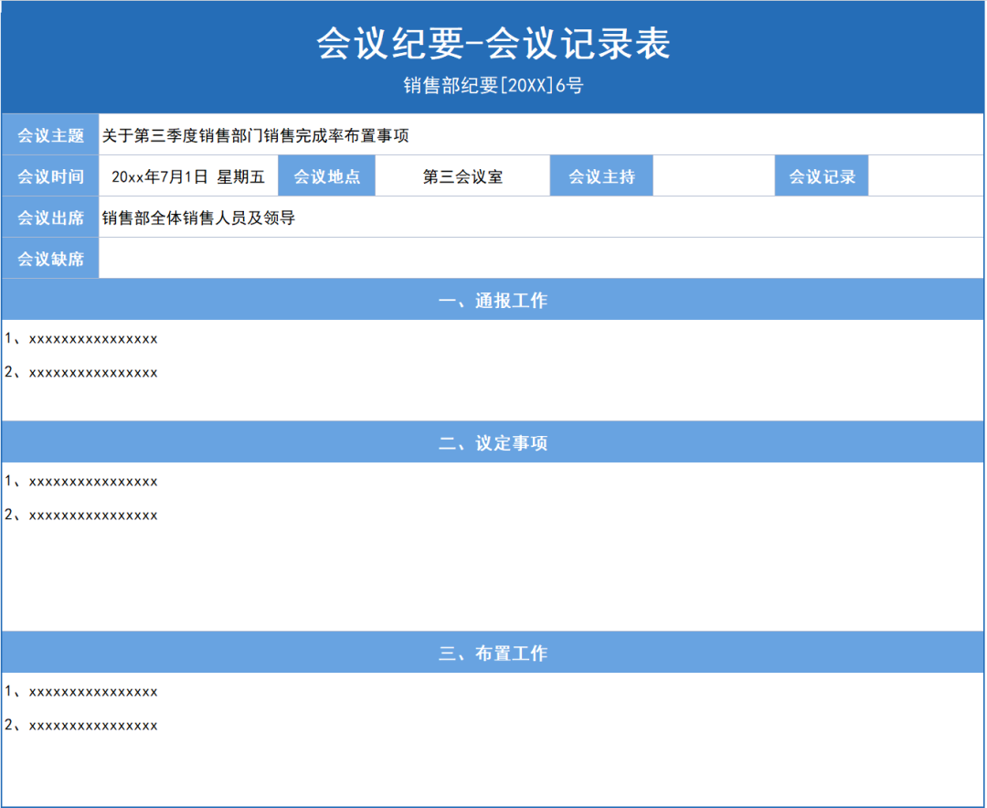Click item 1 under 布置工作

(80, 692)
